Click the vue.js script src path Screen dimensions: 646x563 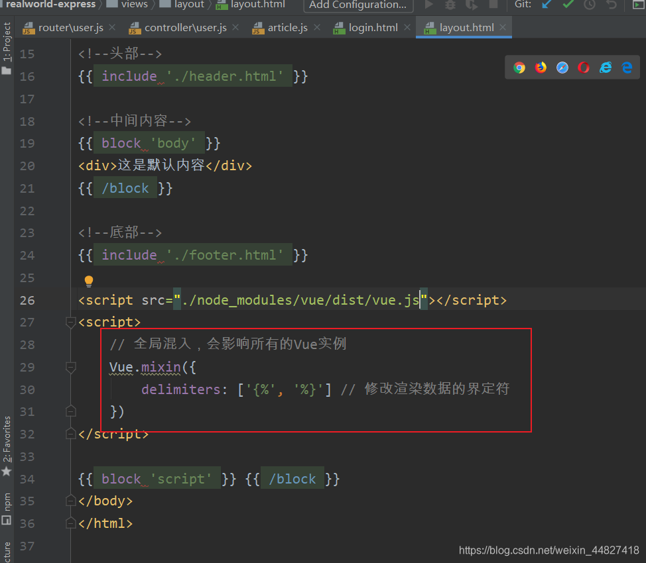300,300
